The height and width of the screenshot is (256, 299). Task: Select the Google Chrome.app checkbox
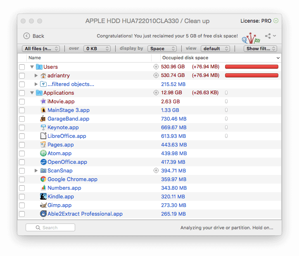click(22, 179)
